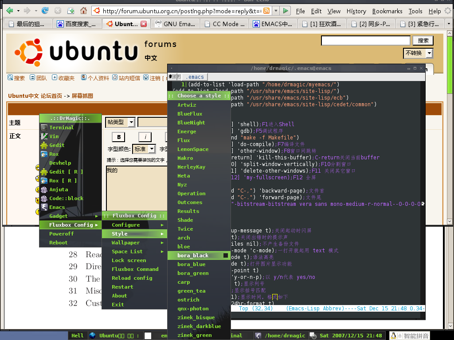Open a new tab with the toolbar icon
The image size is (454, 340).
point(70,11)
